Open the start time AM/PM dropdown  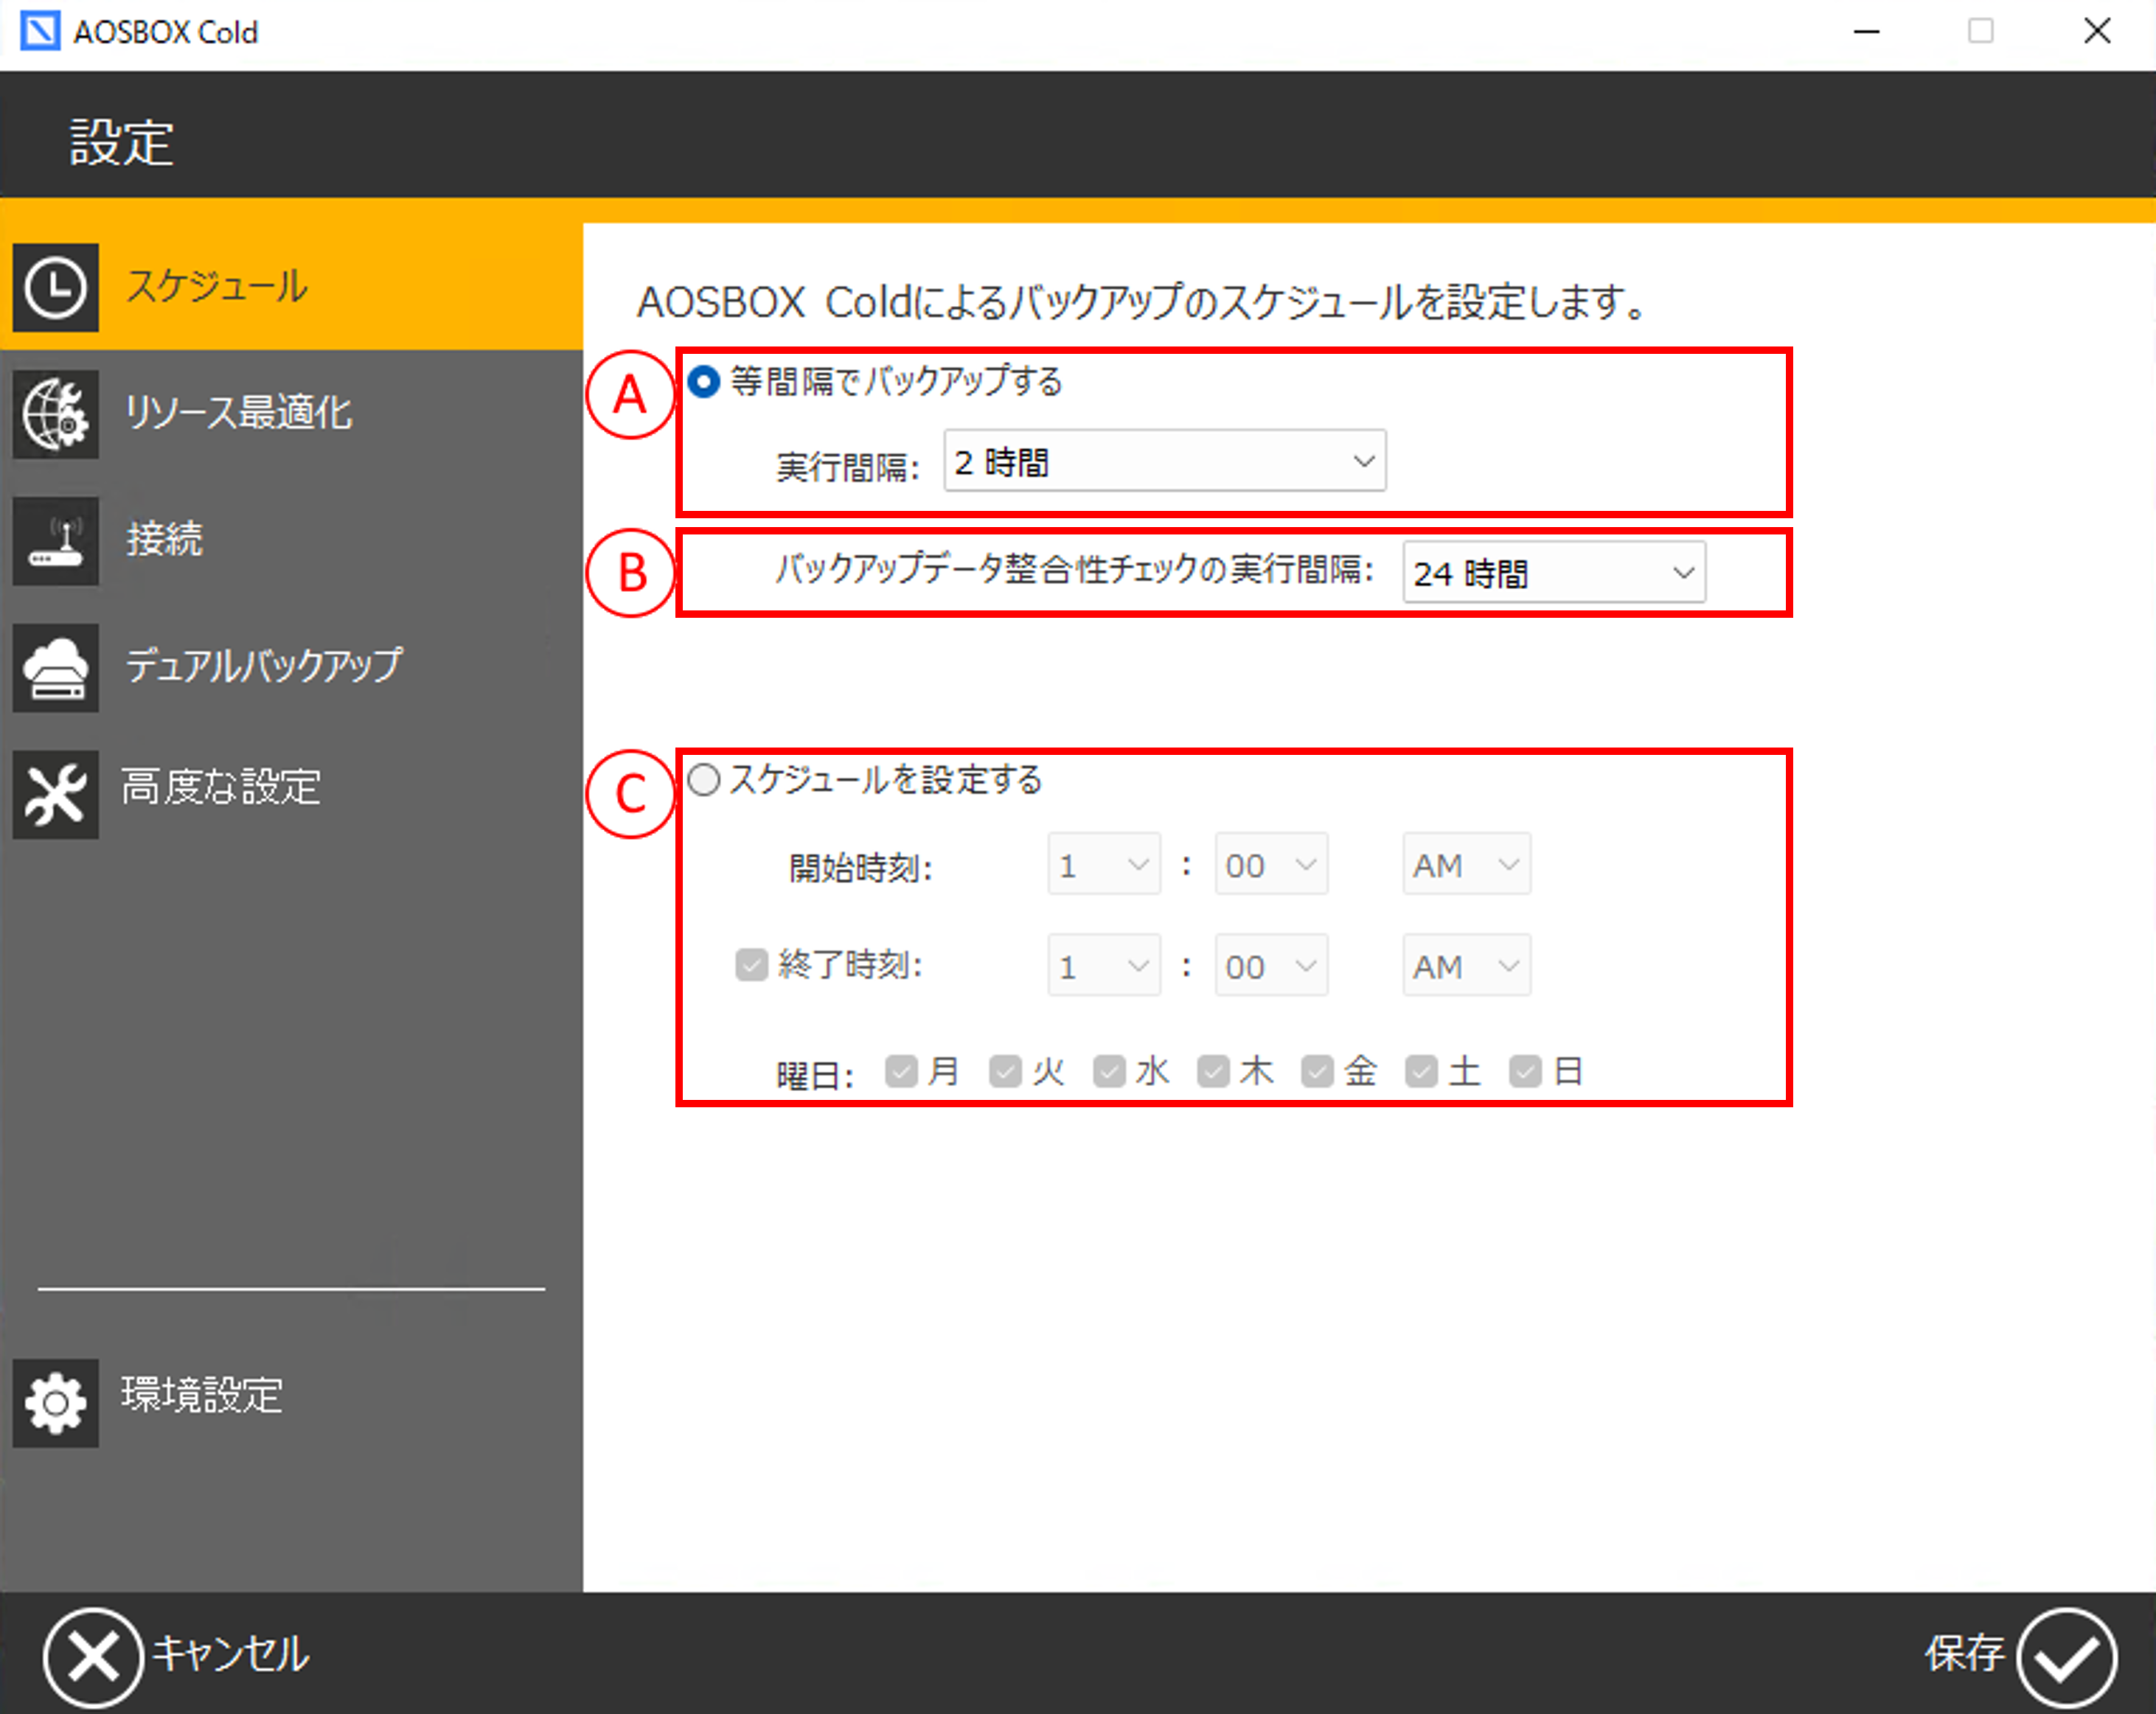1465,864
